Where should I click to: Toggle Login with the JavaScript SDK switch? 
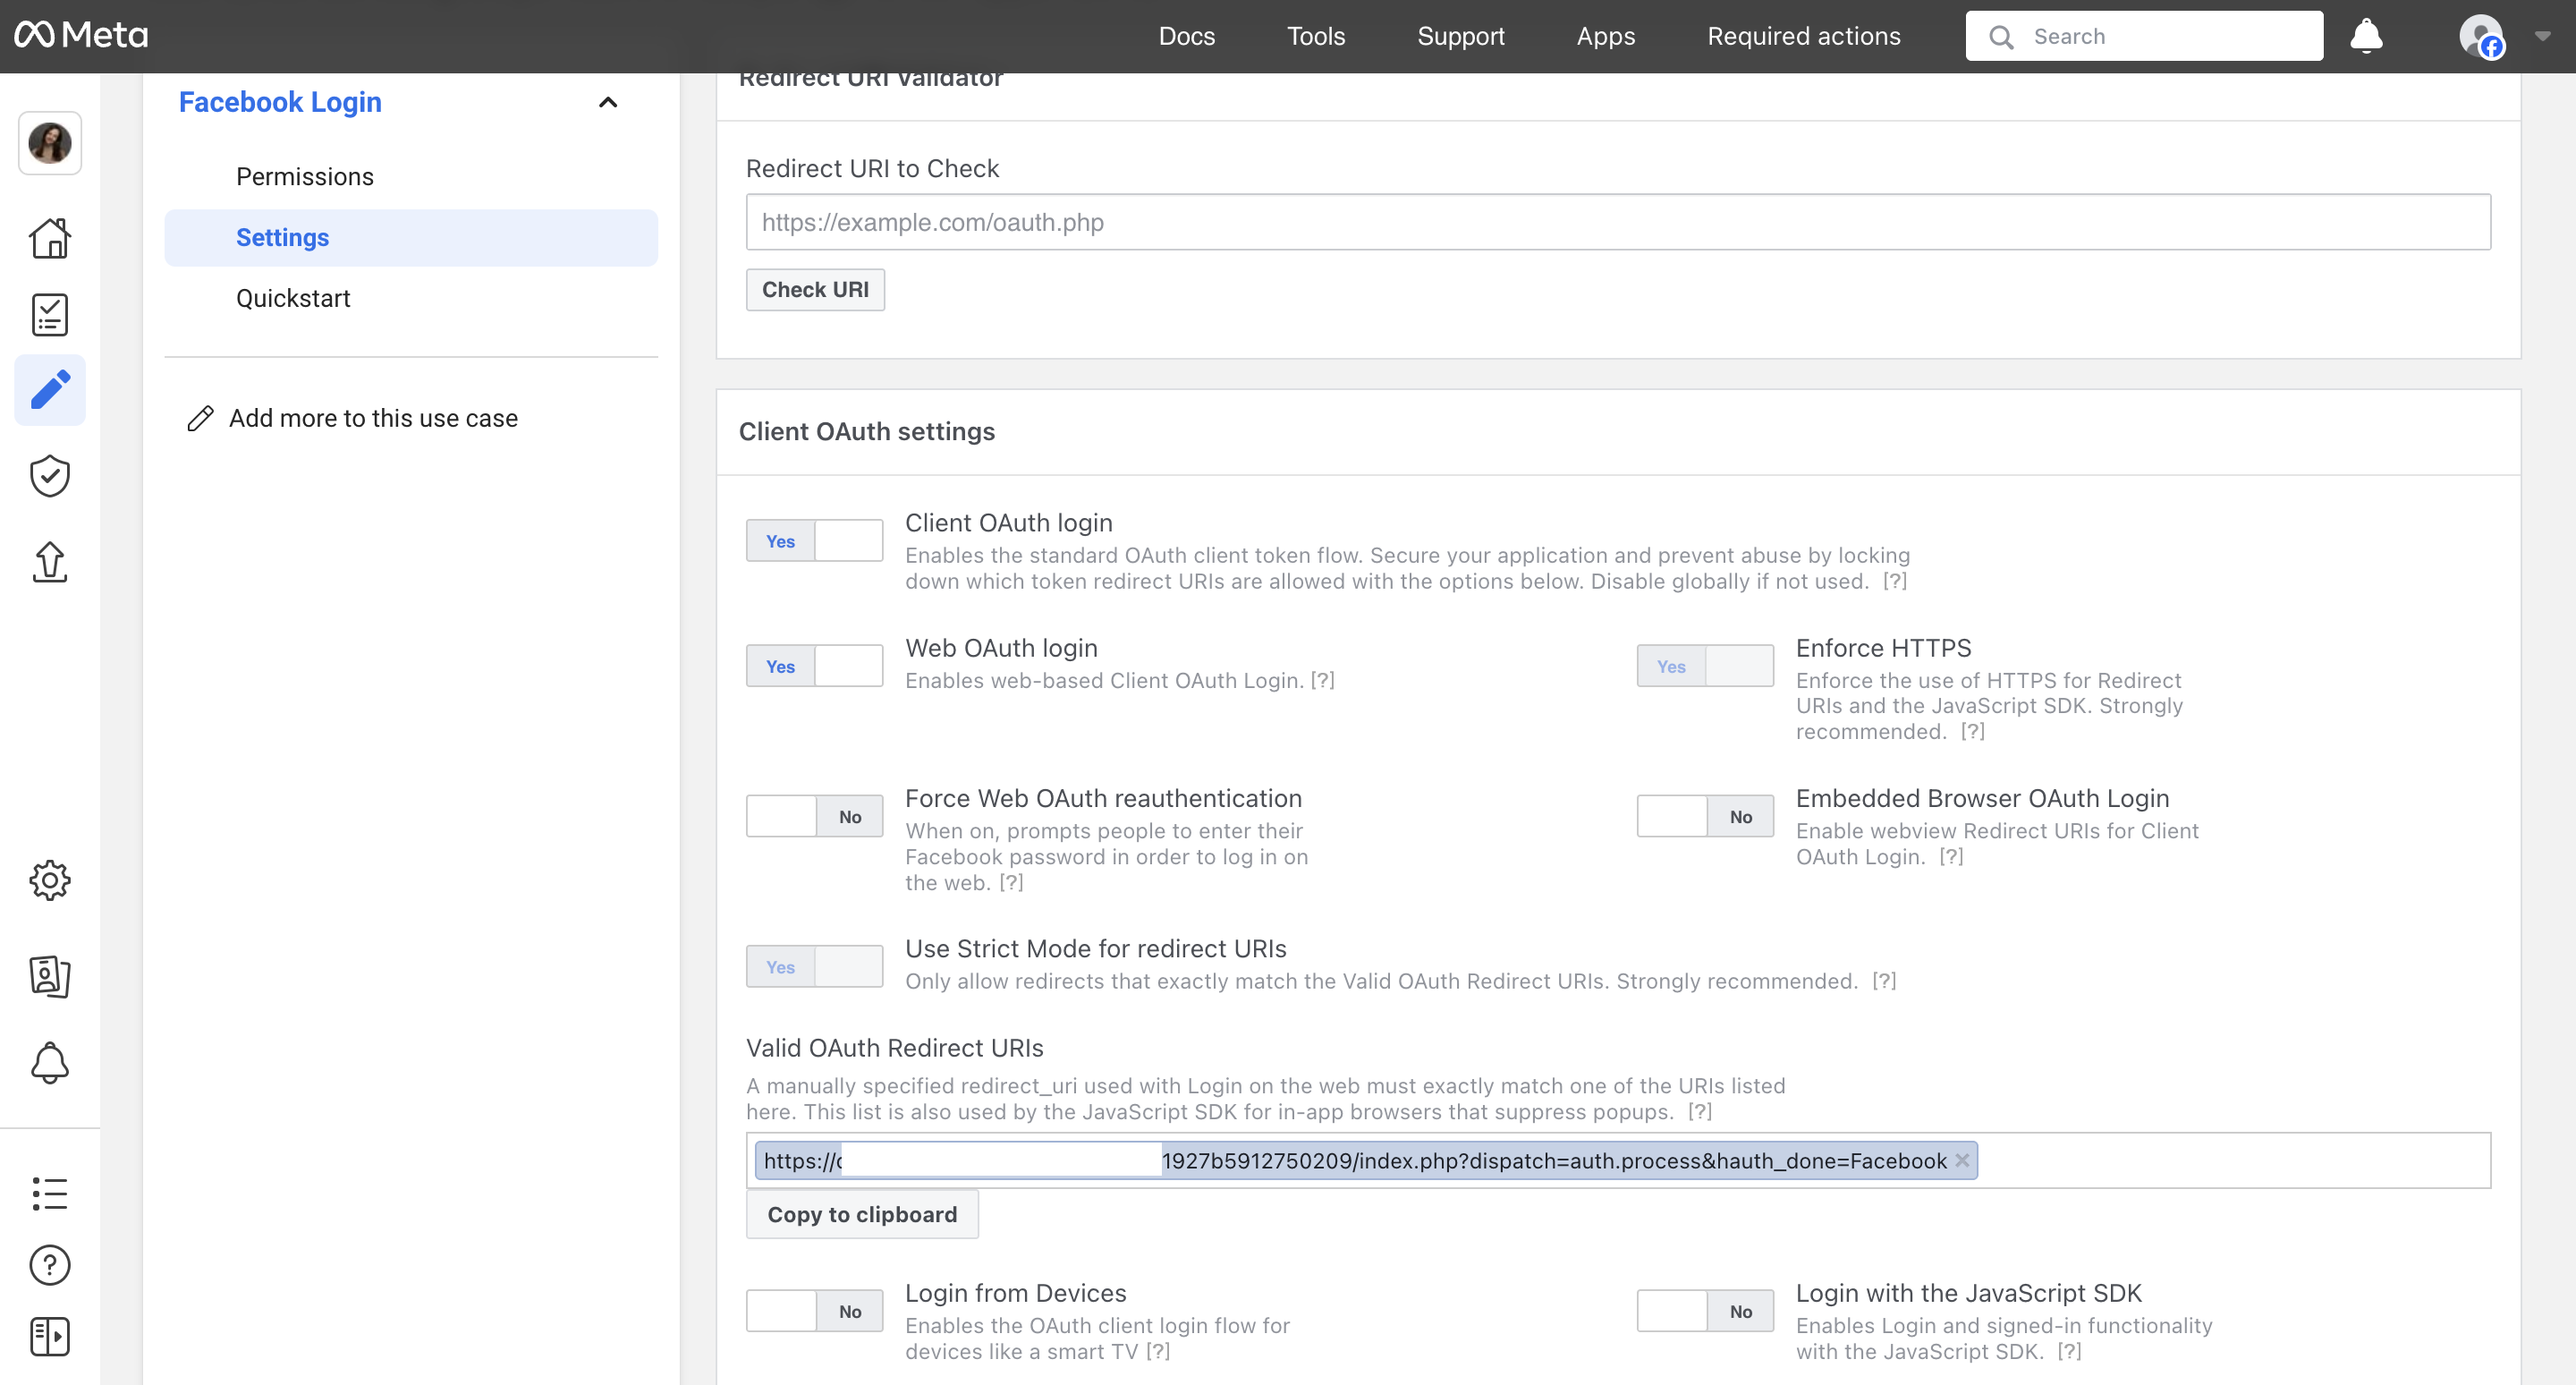(x=1705, y=1311)
